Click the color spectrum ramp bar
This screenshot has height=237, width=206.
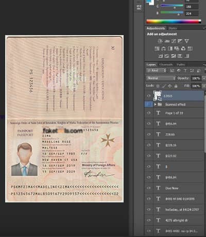(174, 22)
